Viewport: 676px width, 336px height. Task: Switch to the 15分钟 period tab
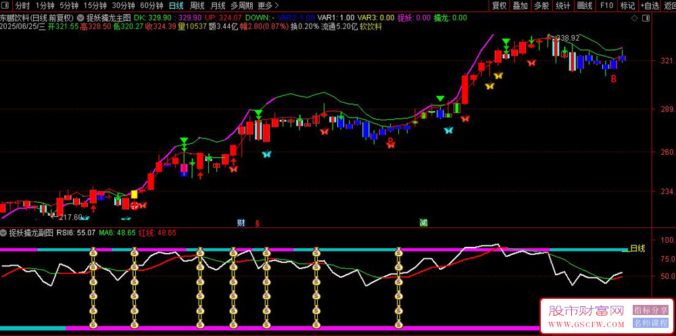[95, 5]
